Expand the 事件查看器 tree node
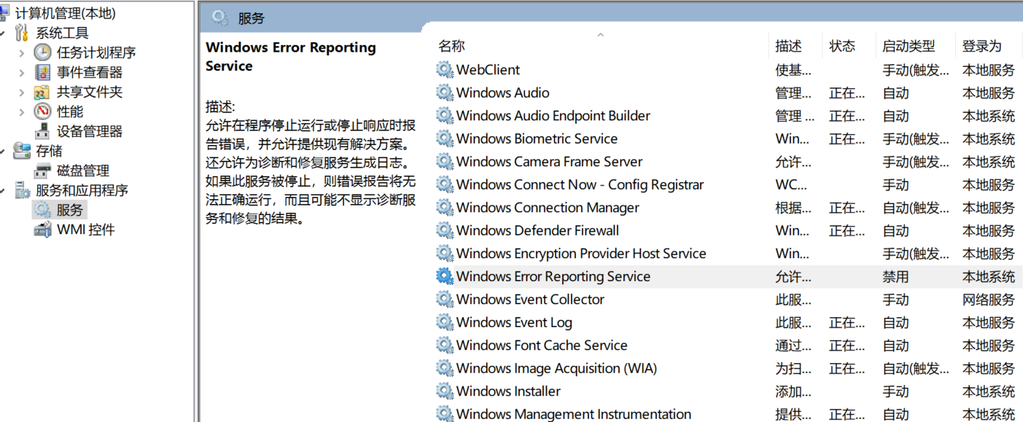 coord(21,72)
